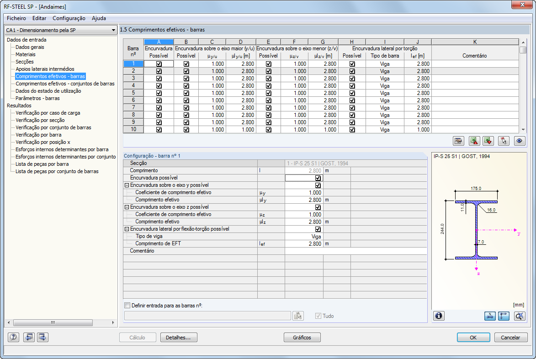This screenshot has width=536, height=359.
Task: Open 'Verificação por secção' results
Action: click(40, 120)
